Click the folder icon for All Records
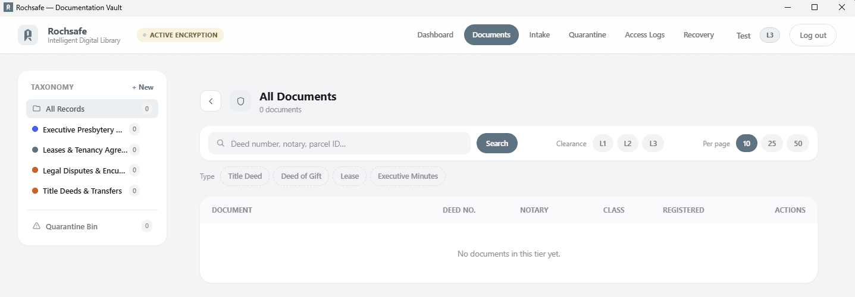The height and width of the screenshot is (297, 855). pos(37,109)
